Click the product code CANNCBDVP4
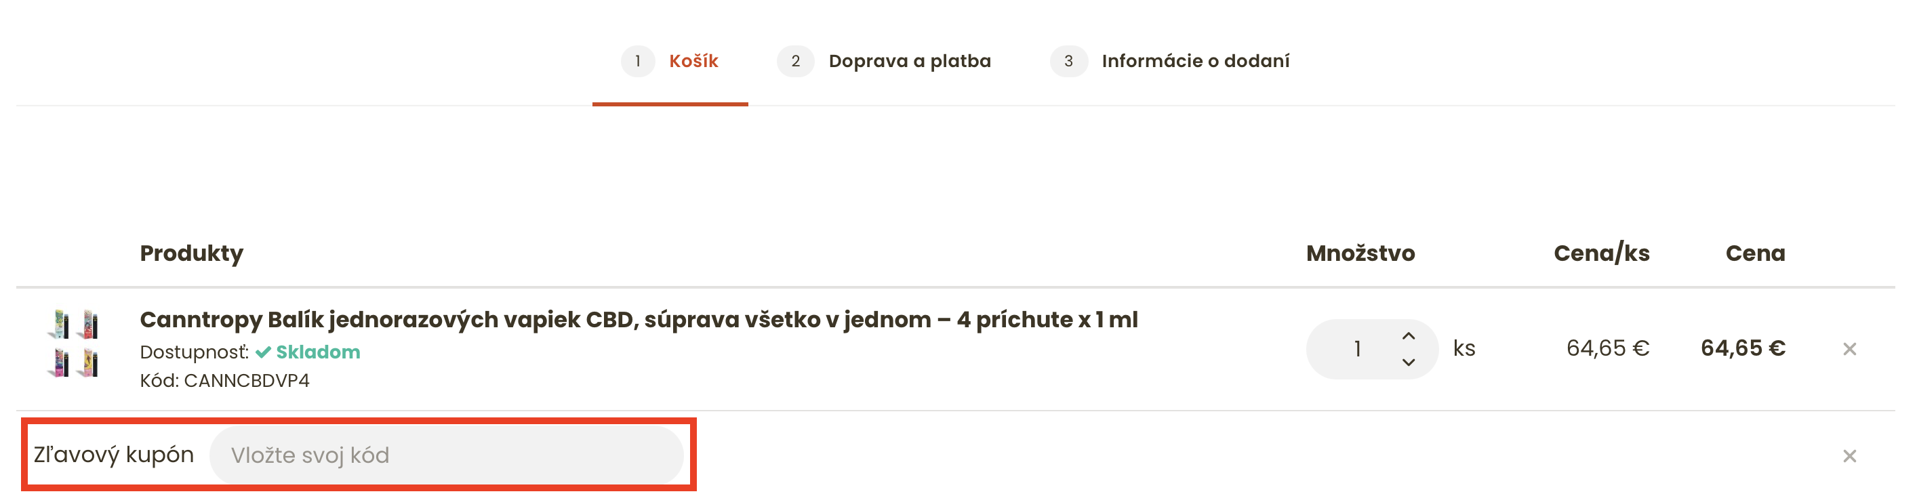1917x496 pixels. (246, 381)
